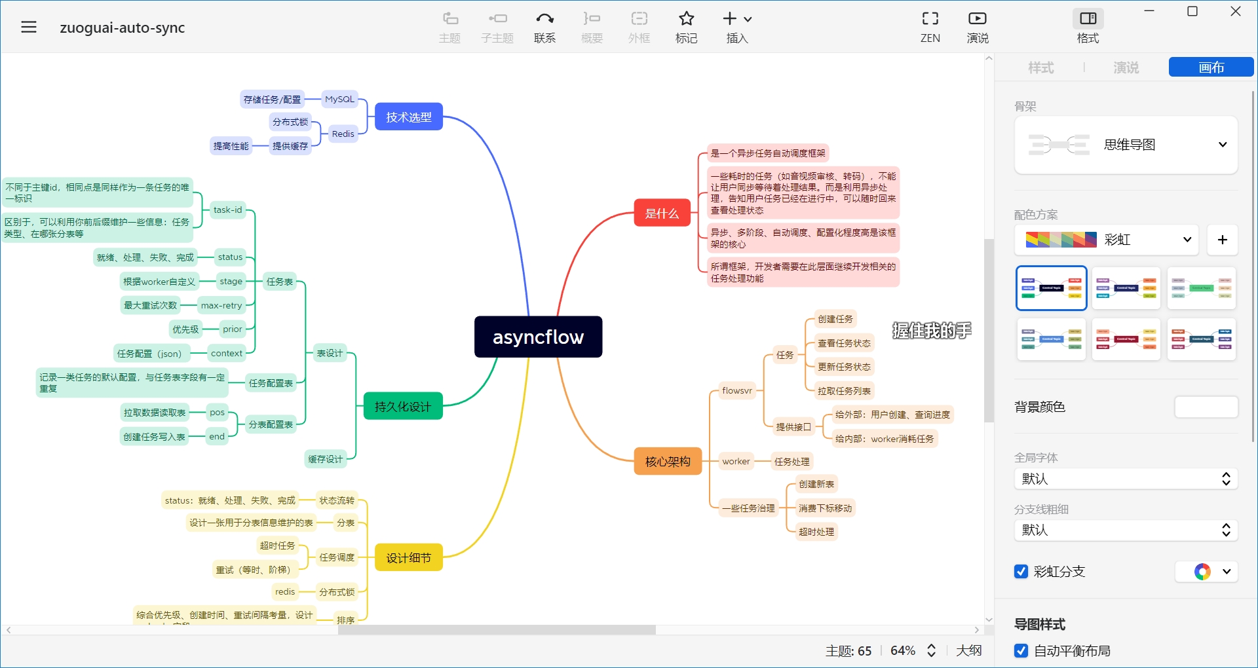Viewport: 1258px width, 668px height.
Task: Open the 思维导图 skeleton dropdown
Action: tap(1126, 145)
